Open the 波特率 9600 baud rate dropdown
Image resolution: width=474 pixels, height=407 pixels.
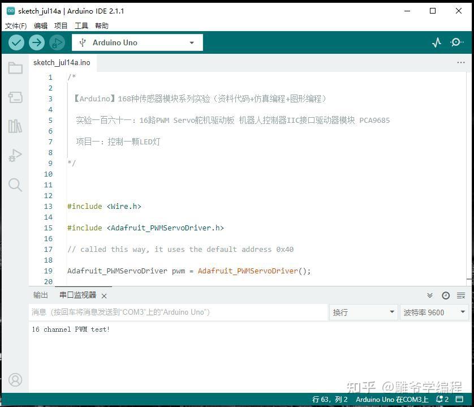(x=434, y=312)
